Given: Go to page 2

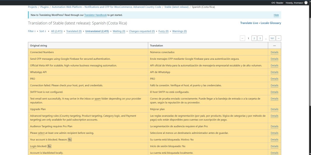Looking at the screenshot, I should (254, 38).
